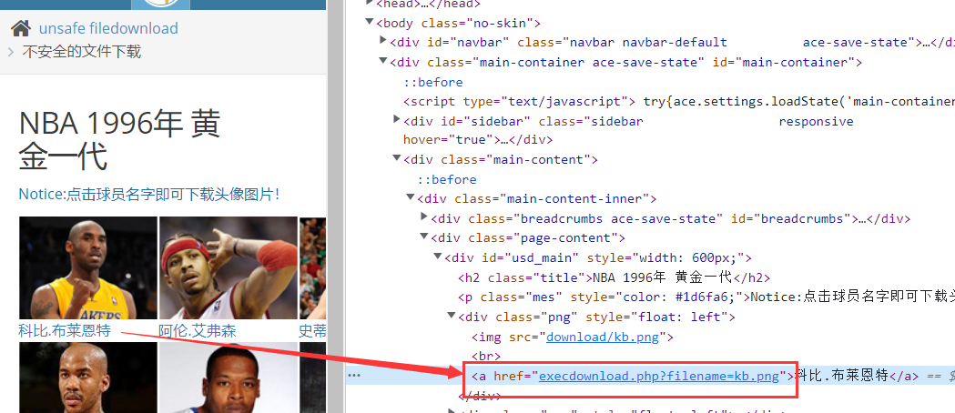Open the execdownload.php?filename=kb.png href link
The width and height of the screenshot is (955, 413).
click(x=659, y=376)
